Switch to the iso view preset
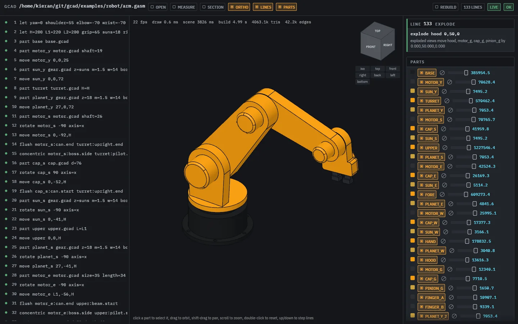518x324 pixels. click(363, 69)
